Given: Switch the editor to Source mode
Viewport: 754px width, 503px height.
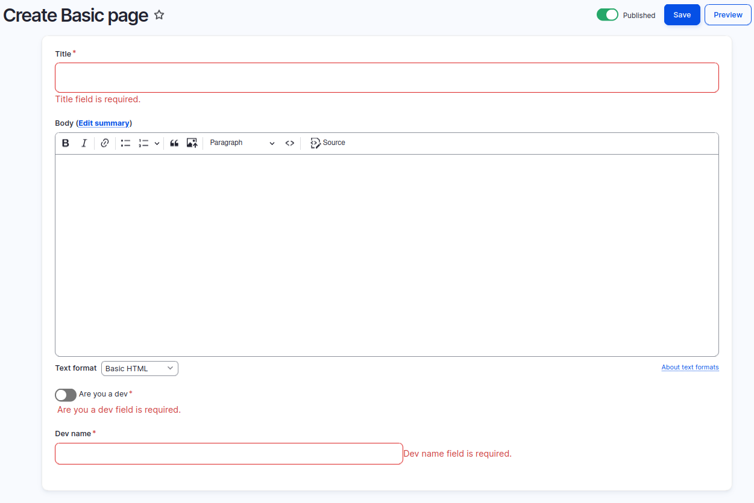Looking at the screenshot, I should 328,143.
